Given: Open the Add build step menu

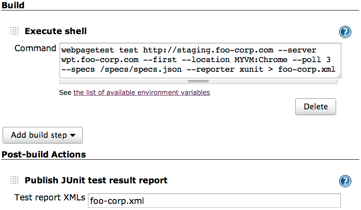Looking at the screenshot, I should click(42, 135).
